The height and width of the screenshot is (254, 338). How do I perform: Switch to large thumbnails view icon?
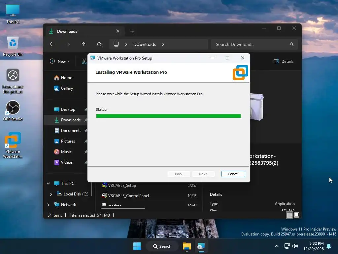point(297,215)
